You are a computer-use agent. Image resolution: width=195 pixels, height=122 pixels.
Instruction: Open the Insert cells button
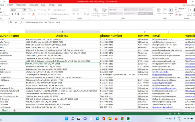point(159,11)
